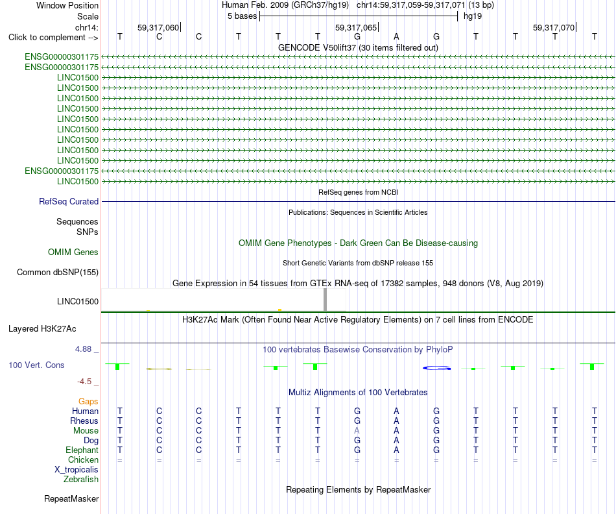Open the OMIM Gene Phenotypes track title
The width and height of the screenshot is (616, 514).
[358, 243]
